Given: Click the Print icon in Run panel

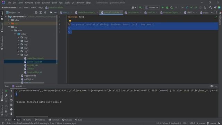Looking at the screenshot, I should [11, 109].
